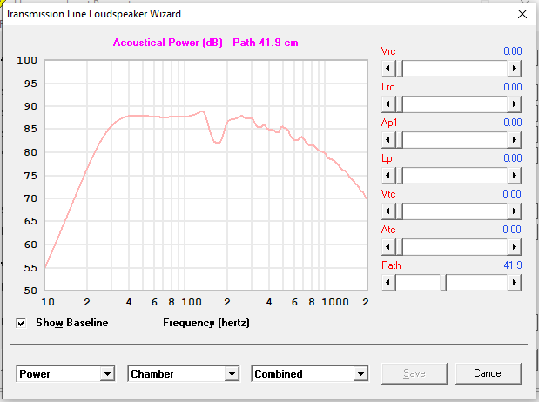Close the Transmission Line Loudspeaker Wizard window
Viewport: 539px width, 402px height.
(522, 14)
